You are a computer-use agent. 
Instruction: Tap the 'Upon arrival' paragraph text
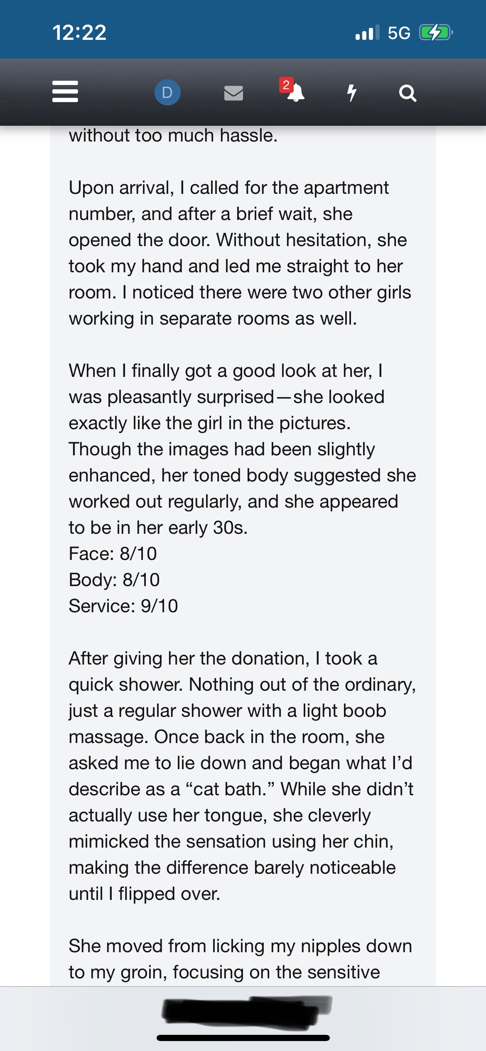[240, 253]
